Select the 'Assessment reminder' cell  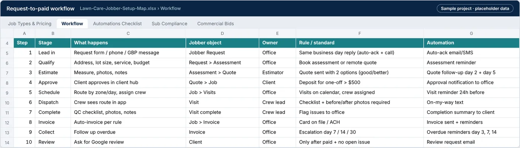point(471,63)
